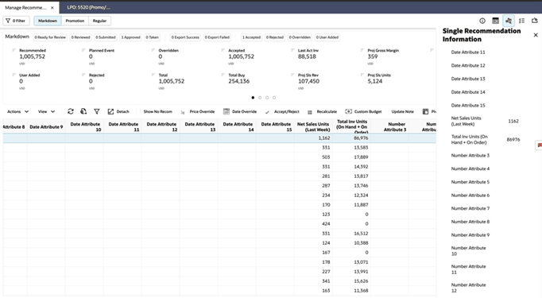
Task: Click the 86976 value in side panel
Action: pos(513,139)
